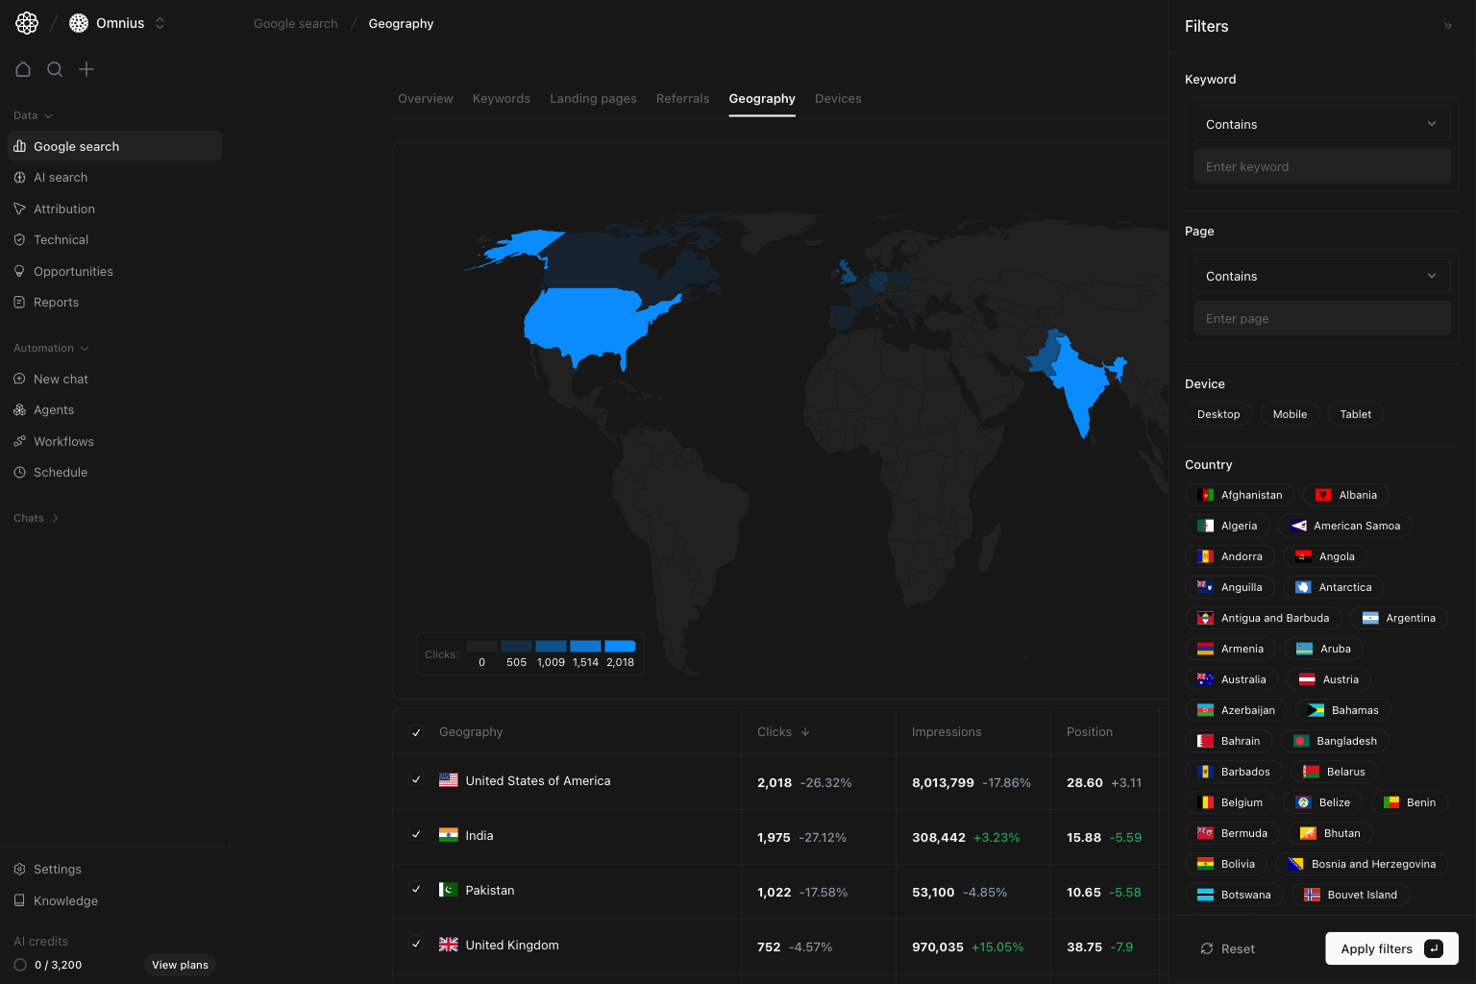Type a keyword in the Enter keyword field
The height and width of the screenshot is (984, 1476).
click(1320, 165)
